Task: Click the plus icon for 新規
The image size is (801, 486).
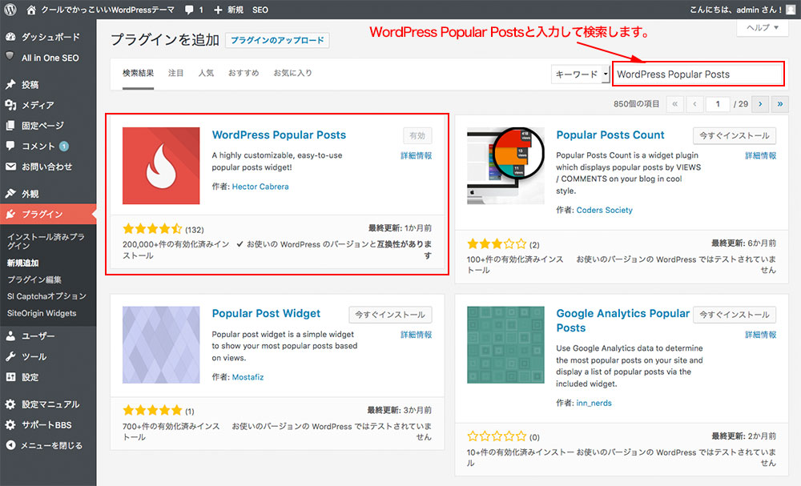Action: click(x=218, y=10)
